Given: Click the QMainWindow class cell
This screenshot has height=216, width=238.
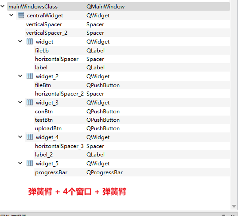Looking at the screenshot, I should point(105,7).
